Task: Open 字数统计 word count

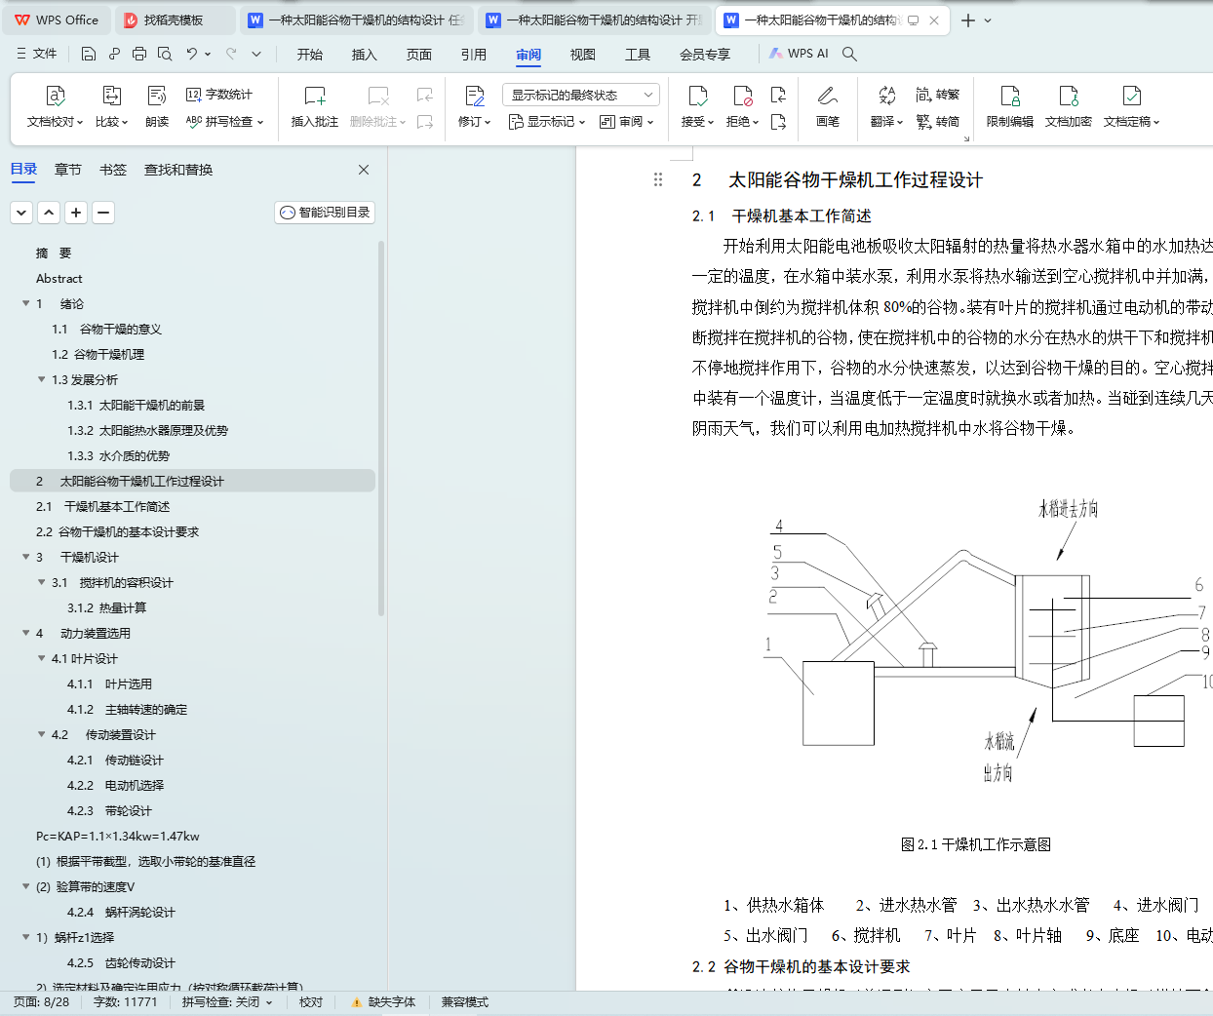Action: coord(219,95)
